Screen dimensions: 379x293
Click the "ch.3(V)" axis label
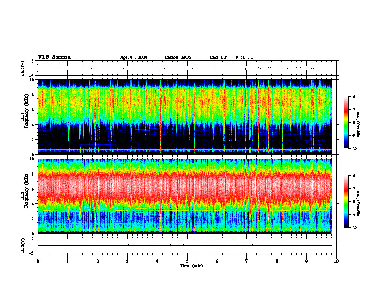coord(23,246)
